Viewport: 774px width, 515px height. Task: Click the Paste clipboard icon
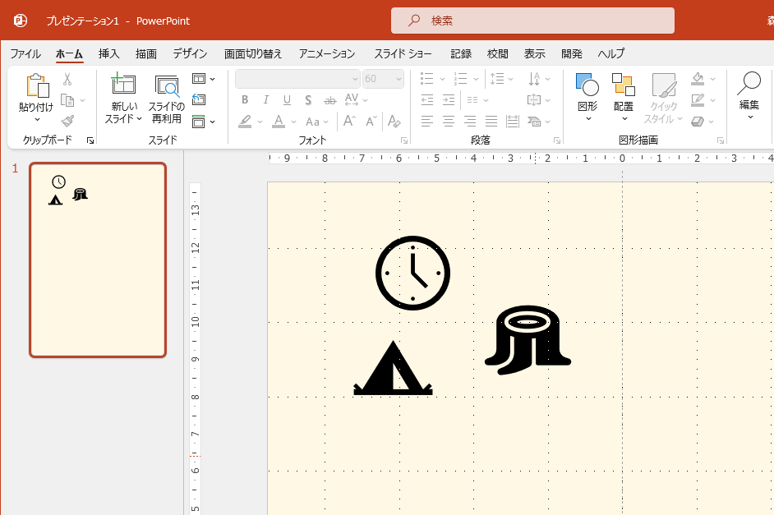tap(38, 85)
